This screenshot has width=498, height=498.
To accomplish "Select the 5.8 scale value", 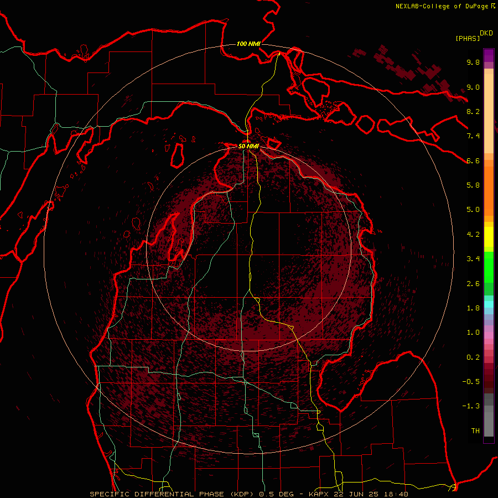I will click(x=473, y=185).
